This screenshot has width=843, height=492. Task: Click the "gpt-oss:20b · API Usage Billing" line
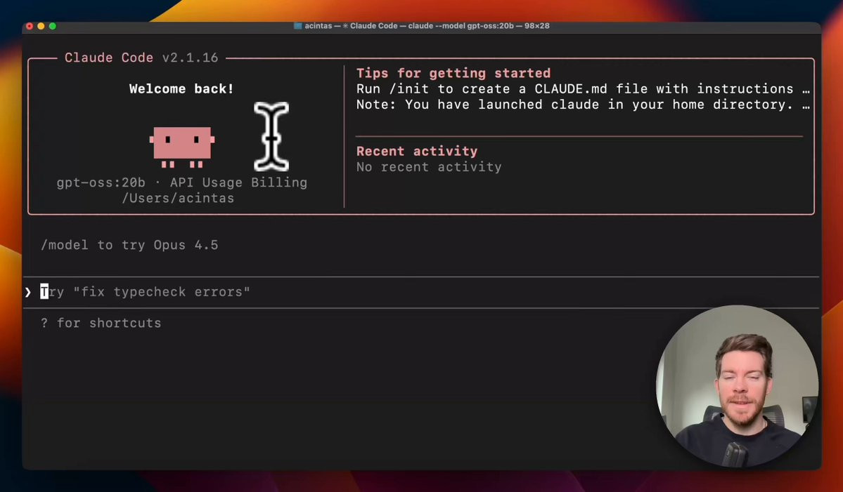[x=181, y=182]
